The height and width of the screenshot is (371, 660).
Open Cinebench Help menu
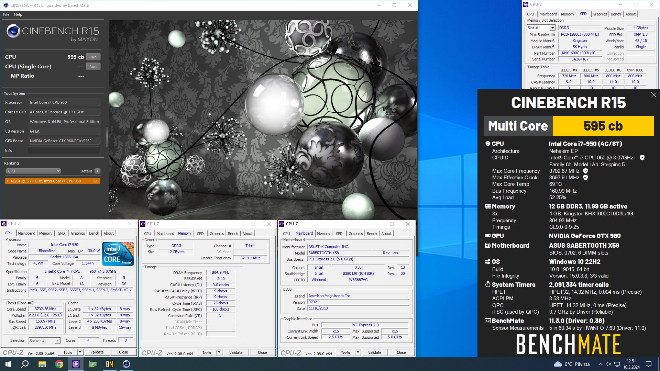click(x=18, y=14)
